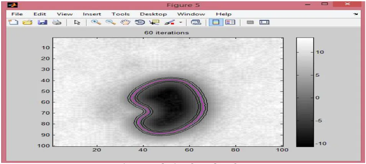
Task: Click the Show Plot Tools and Dock icon
Action: pyautogui.click(x=264, y=22)
